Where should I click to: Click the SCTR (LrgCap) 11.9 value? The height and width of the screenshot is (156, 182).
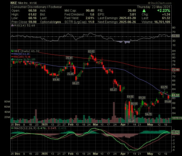pyautogui.click(x=91, y=22)
